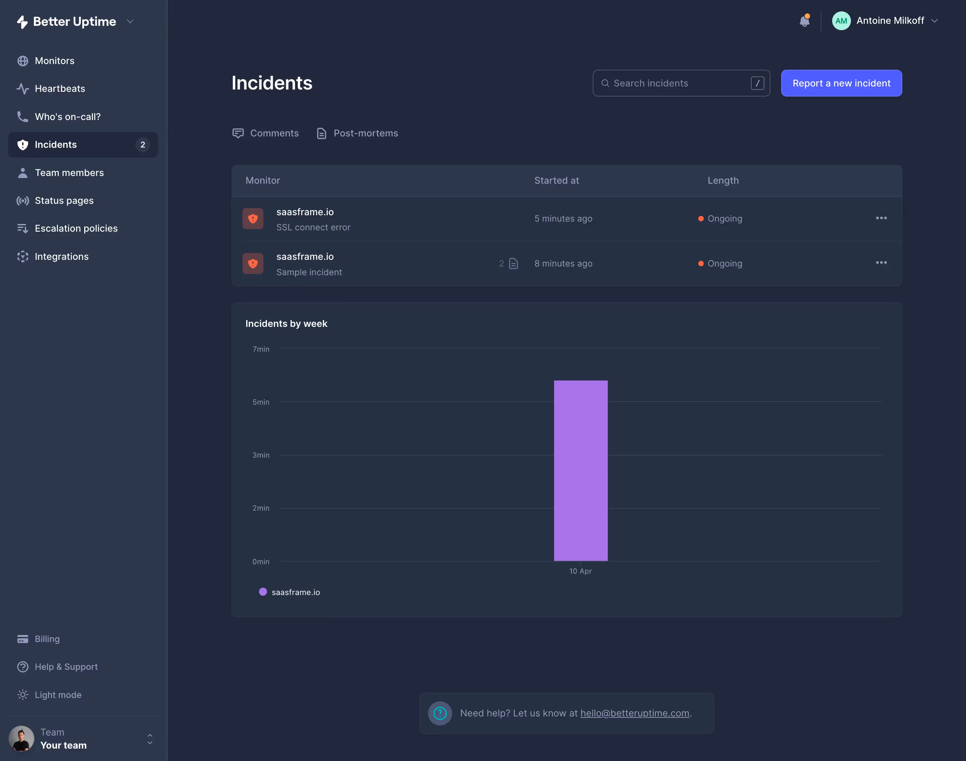This screenshot has width=966, height=761.
Task: Click the shield icon on the SSL connect error incident
Action: click(253, 218)
